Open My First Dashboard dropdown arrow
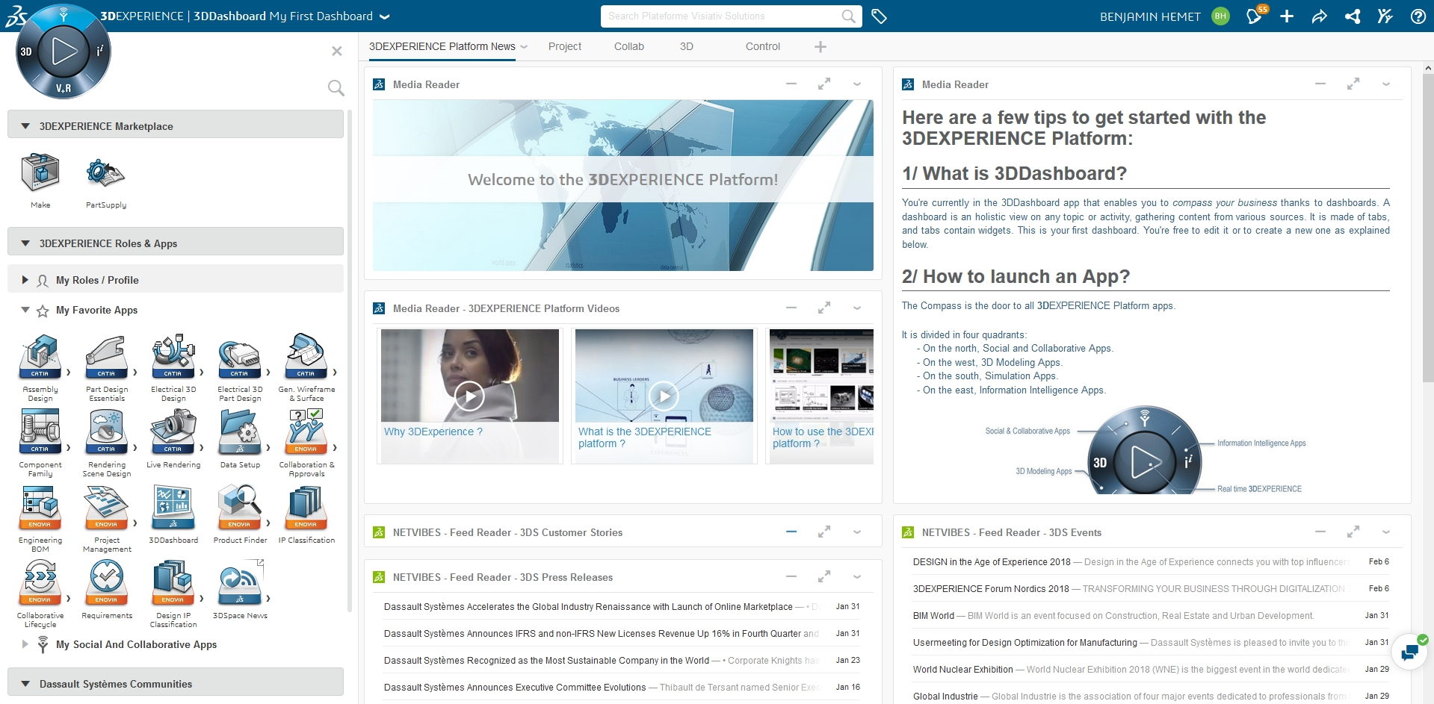The image size is (1434, 704). click(384, 16)
